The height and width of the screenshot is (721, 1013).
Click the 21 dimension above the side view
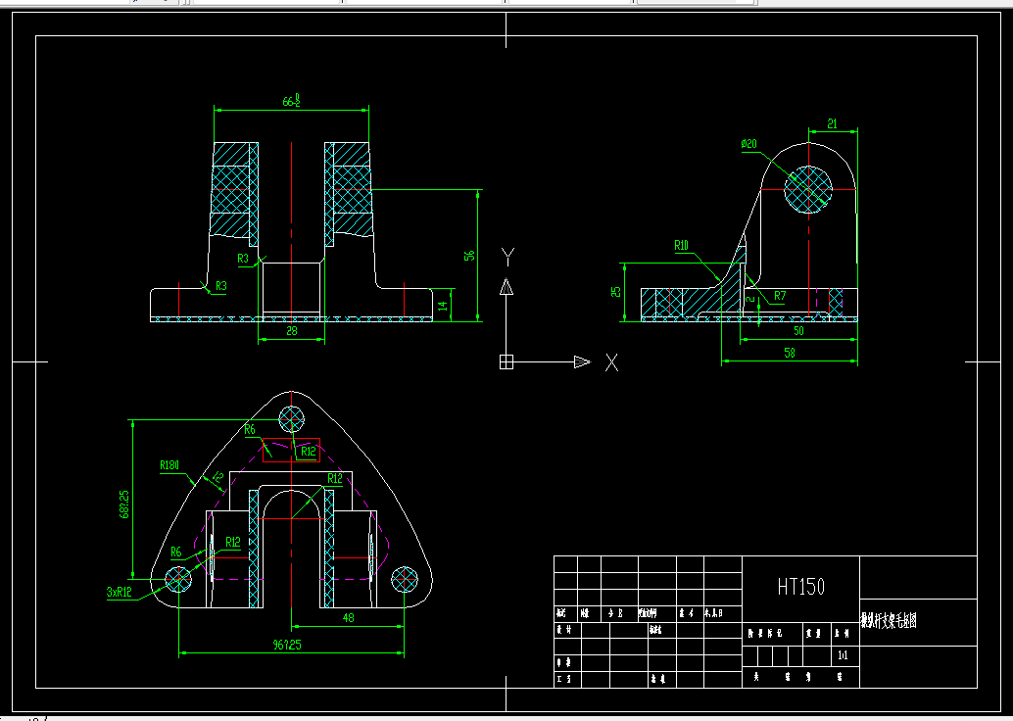pyautogui.click(x=832, y=123)
